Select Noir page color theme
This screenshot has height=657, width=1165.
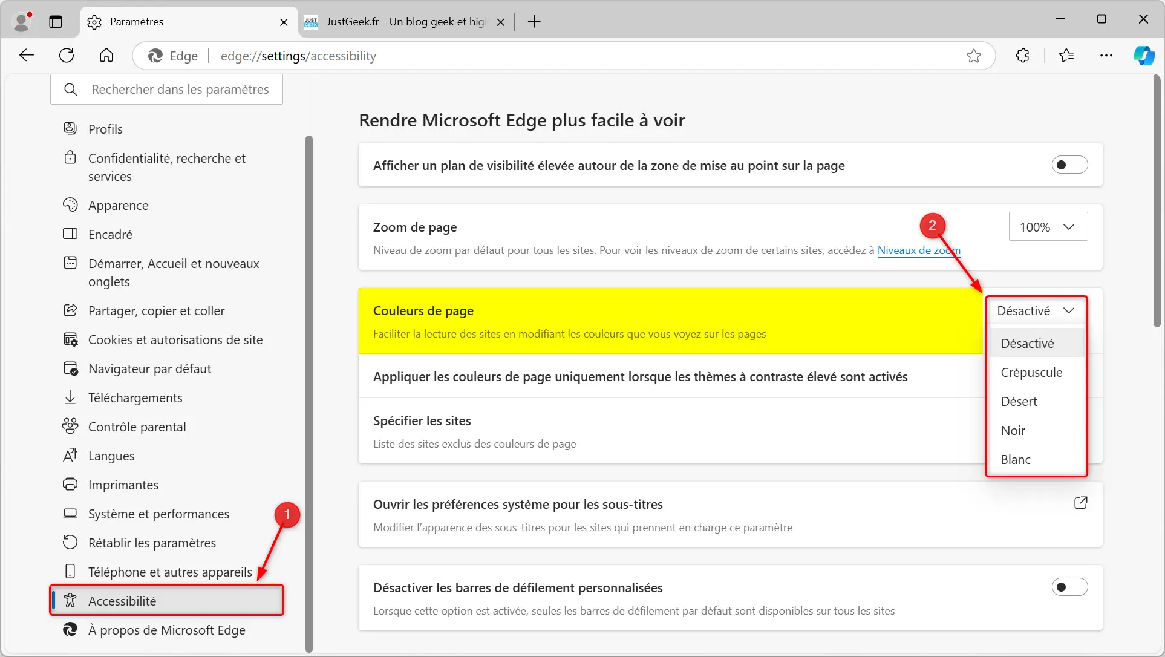pos(1013,430)
